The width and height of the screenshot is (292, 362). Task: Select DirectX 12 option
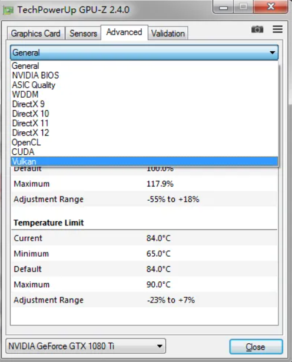point(144,133)
